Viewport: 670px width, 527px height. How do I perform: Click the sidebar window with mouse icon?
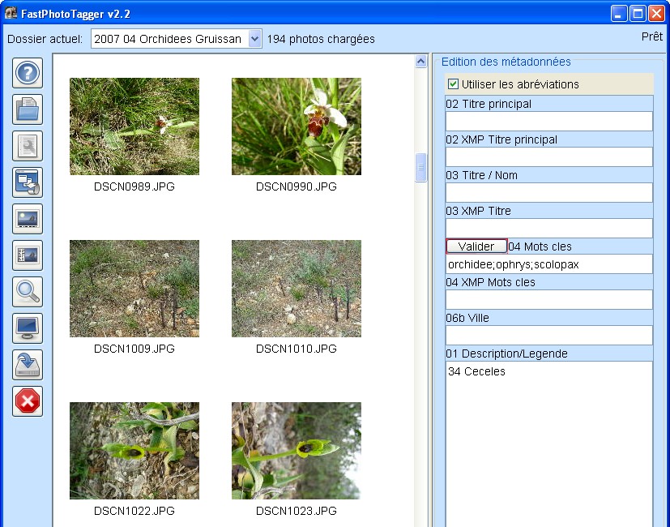(x=28, y=182)
